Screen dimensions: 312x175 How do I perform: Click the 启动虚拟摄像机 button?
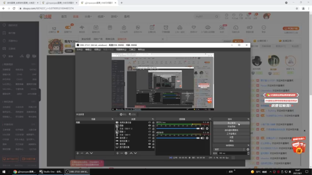pyautogui.click(x=231, y=130)
